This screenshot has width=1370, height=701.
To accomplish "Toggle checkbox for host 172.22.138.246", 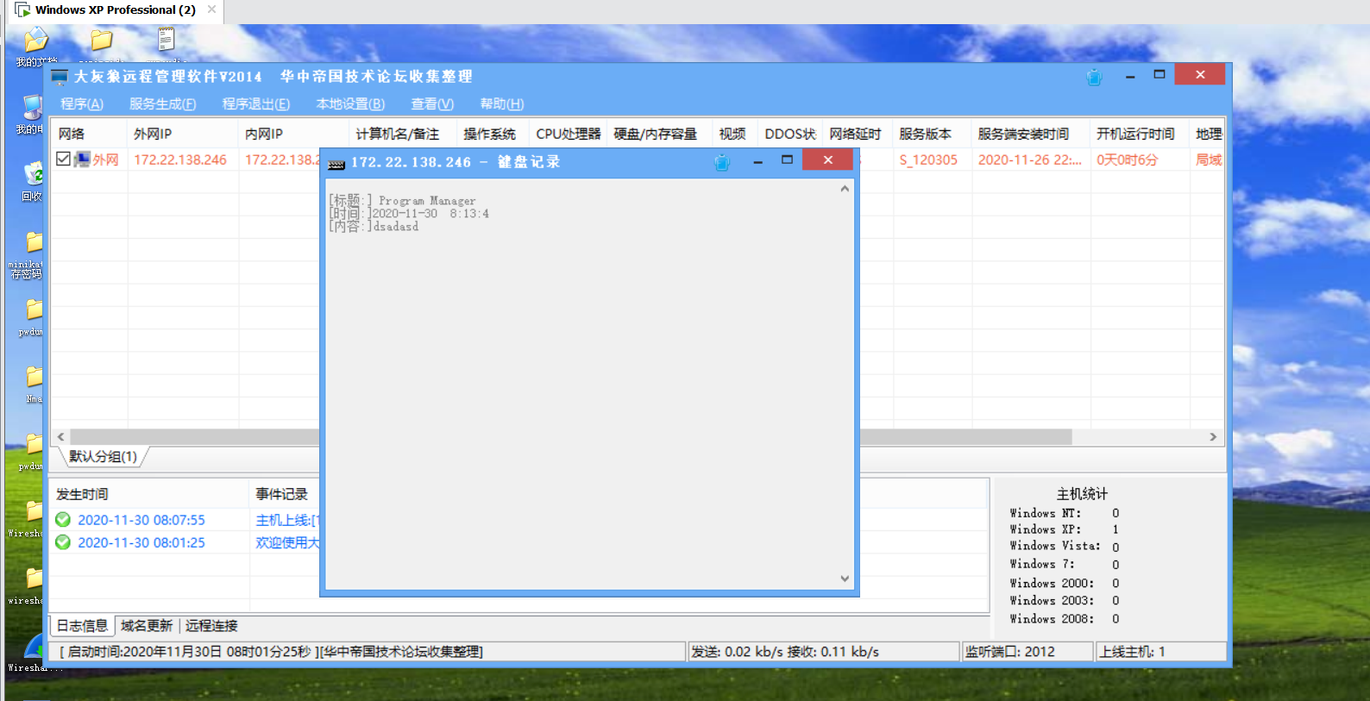I will tap(63, 159).
